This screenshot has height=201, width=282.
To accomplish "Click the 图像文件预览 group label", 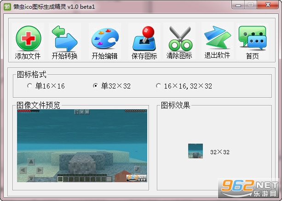I will [x=38, y=105].
